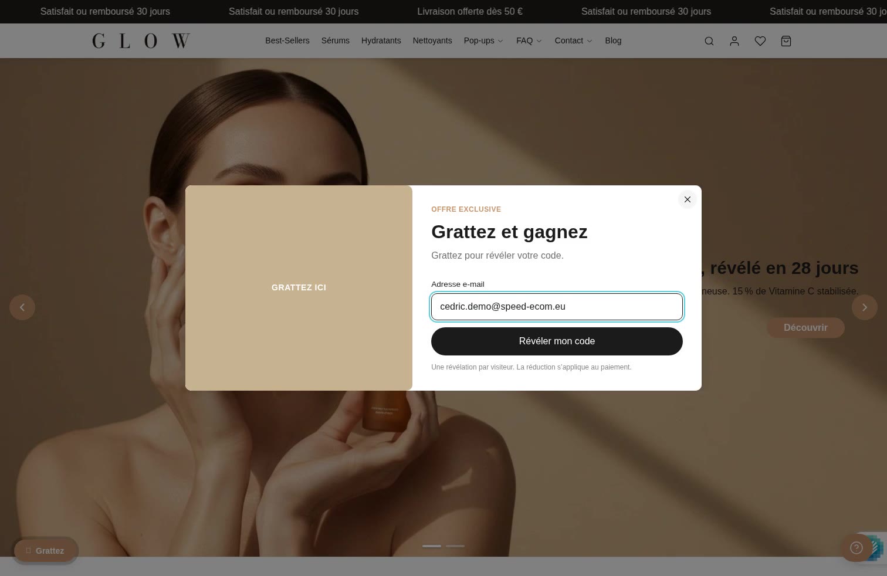
Task: Click the GRATTEZ ICI scratch area
Action: [x=299, y=287]
